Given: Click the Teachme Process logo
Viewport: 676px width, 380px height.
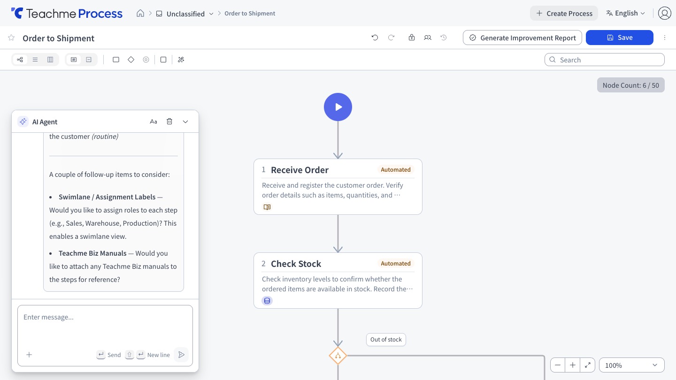Looking at the screenshot, I should 67,13.
